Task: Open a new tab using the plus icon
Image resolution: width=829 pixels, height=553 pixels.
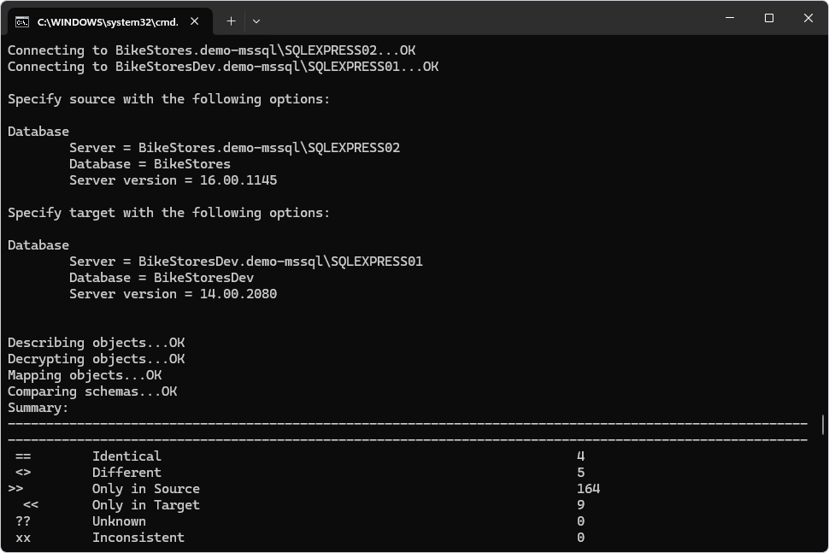Action: click(x=231, y=21)
